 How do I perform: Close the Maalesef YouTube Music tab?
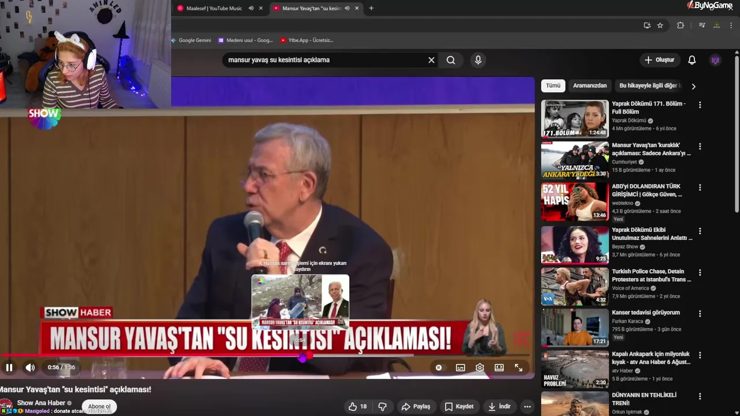pos(261,8)
